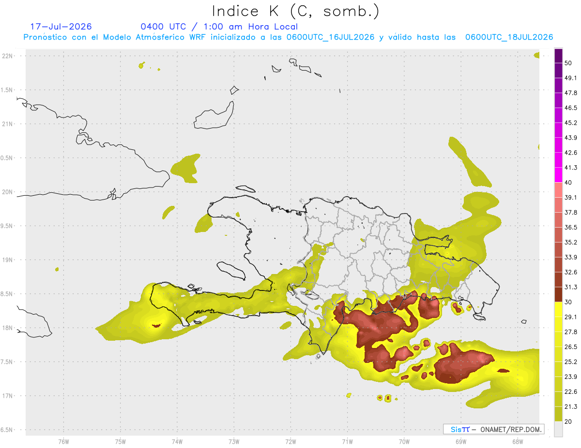Viewport: 581px width, 448px height.
Task: Click the title 'Indice K (C, somb.)'
Action: click(295, 11)
